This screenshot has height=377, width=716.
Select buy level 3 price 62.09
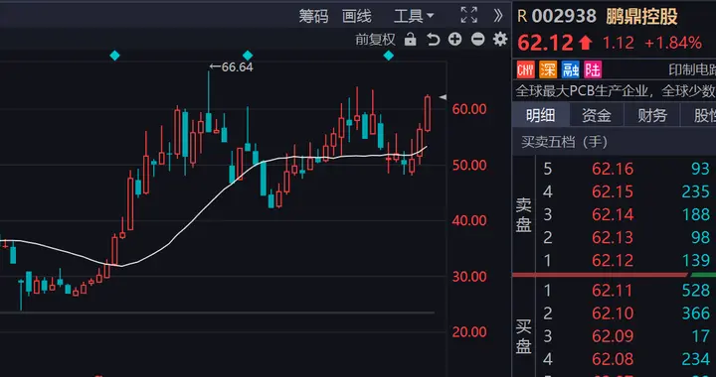613,336
